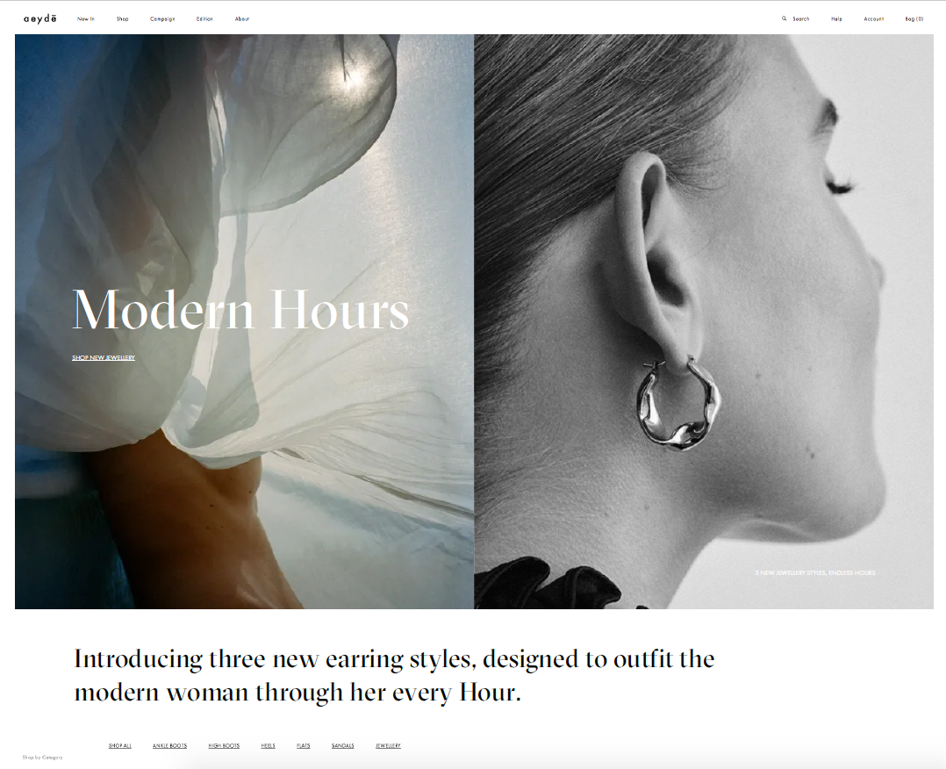Select the Heels category
The image size is (946, 769).
coord(268,745)
